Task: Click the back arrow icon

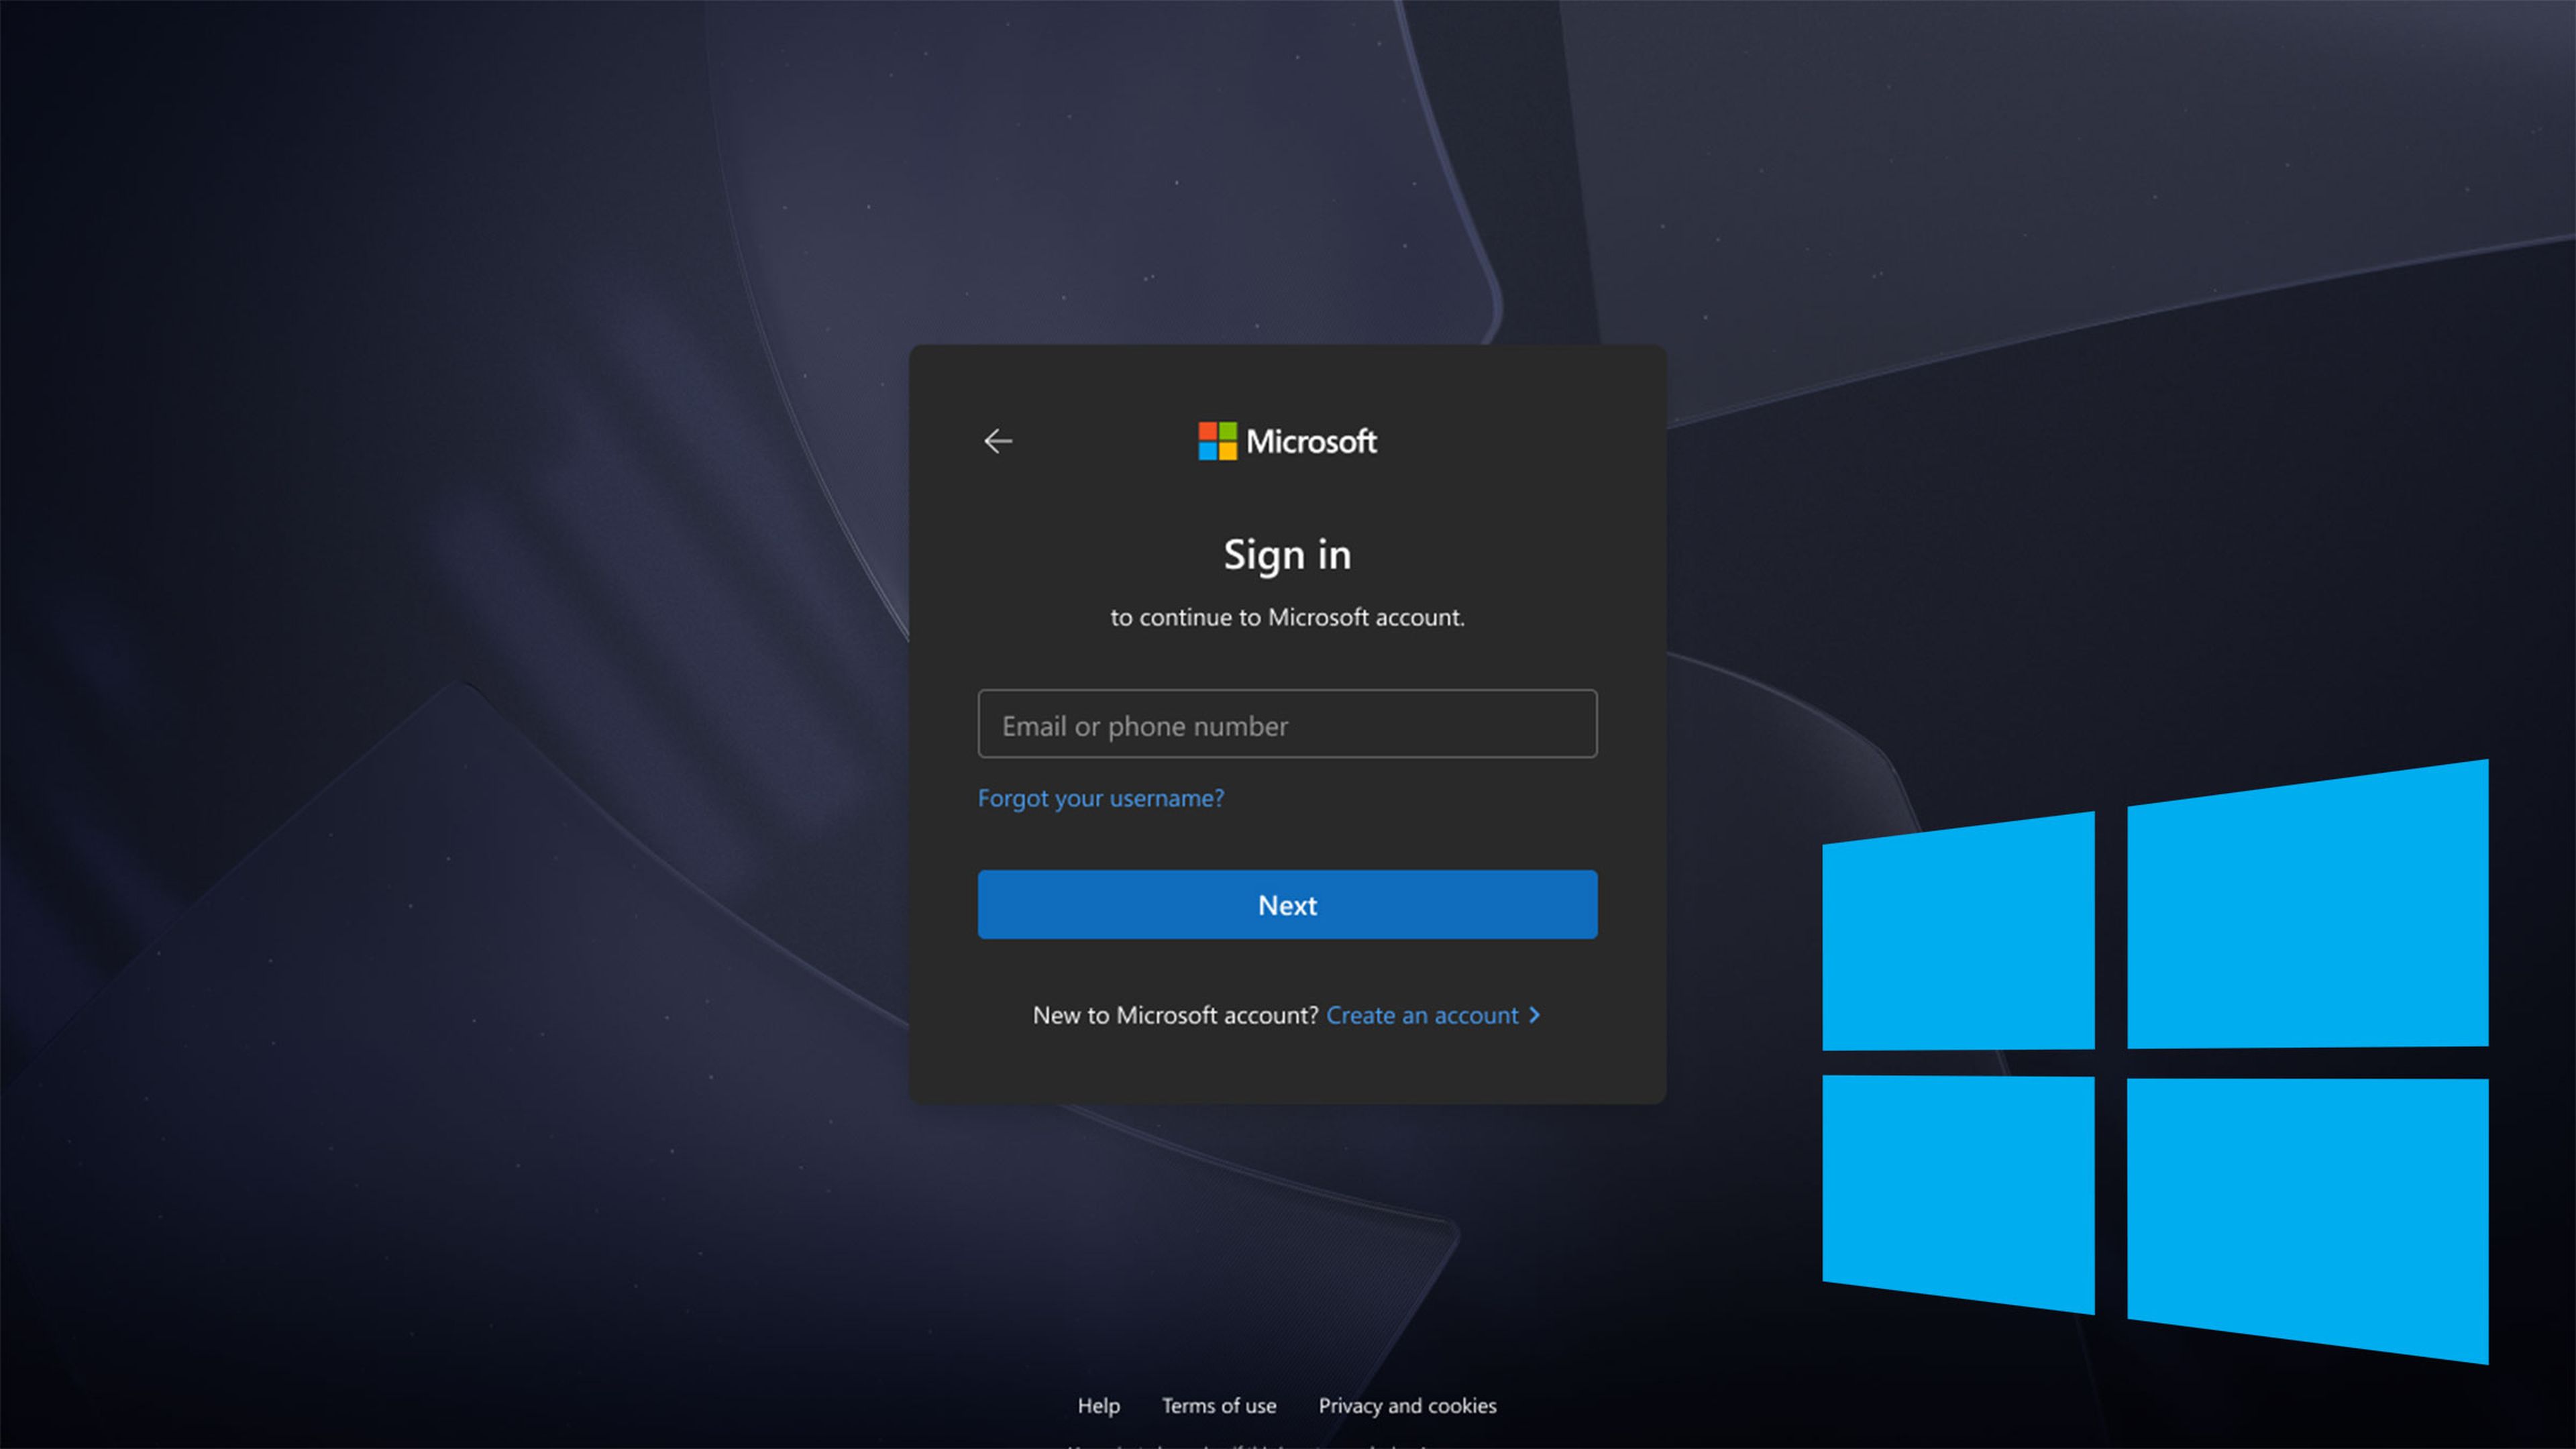Action: [998, 441]
